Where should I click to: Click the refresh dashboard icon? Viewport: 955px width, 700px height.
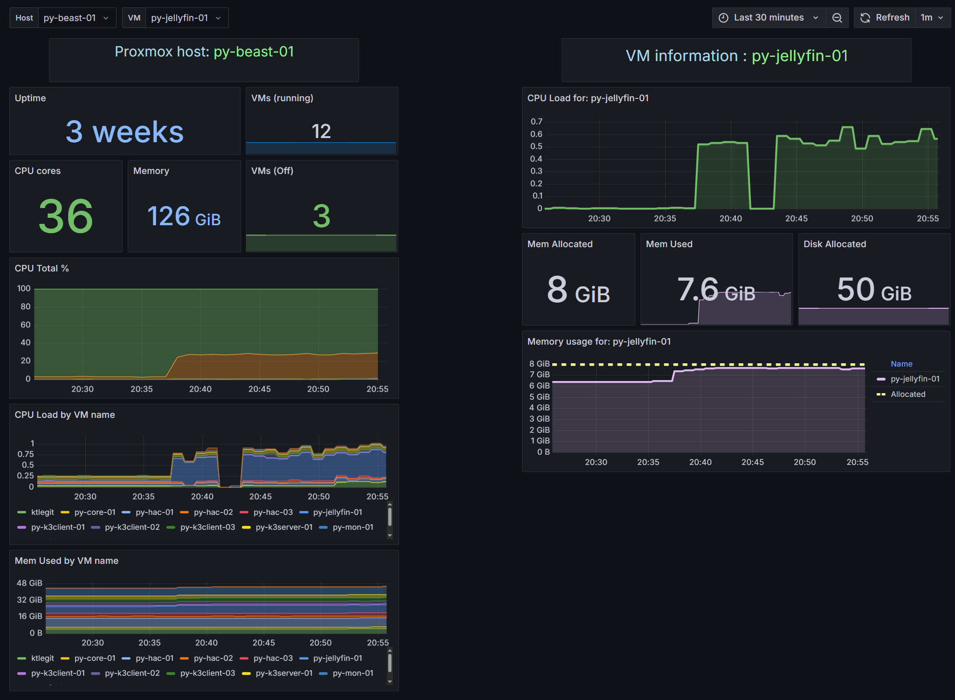tap(865, 18)
